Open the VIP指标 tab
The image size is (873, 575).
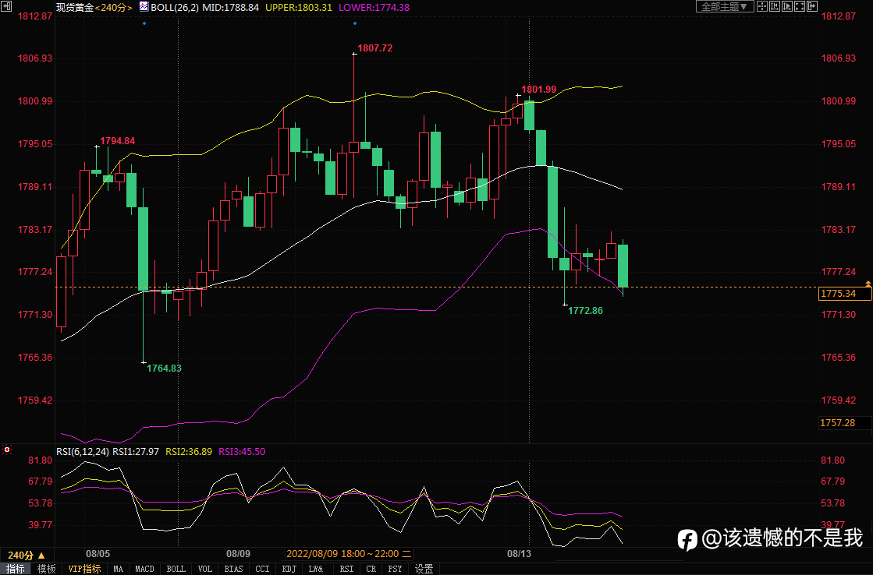click(x=84, y=569)
